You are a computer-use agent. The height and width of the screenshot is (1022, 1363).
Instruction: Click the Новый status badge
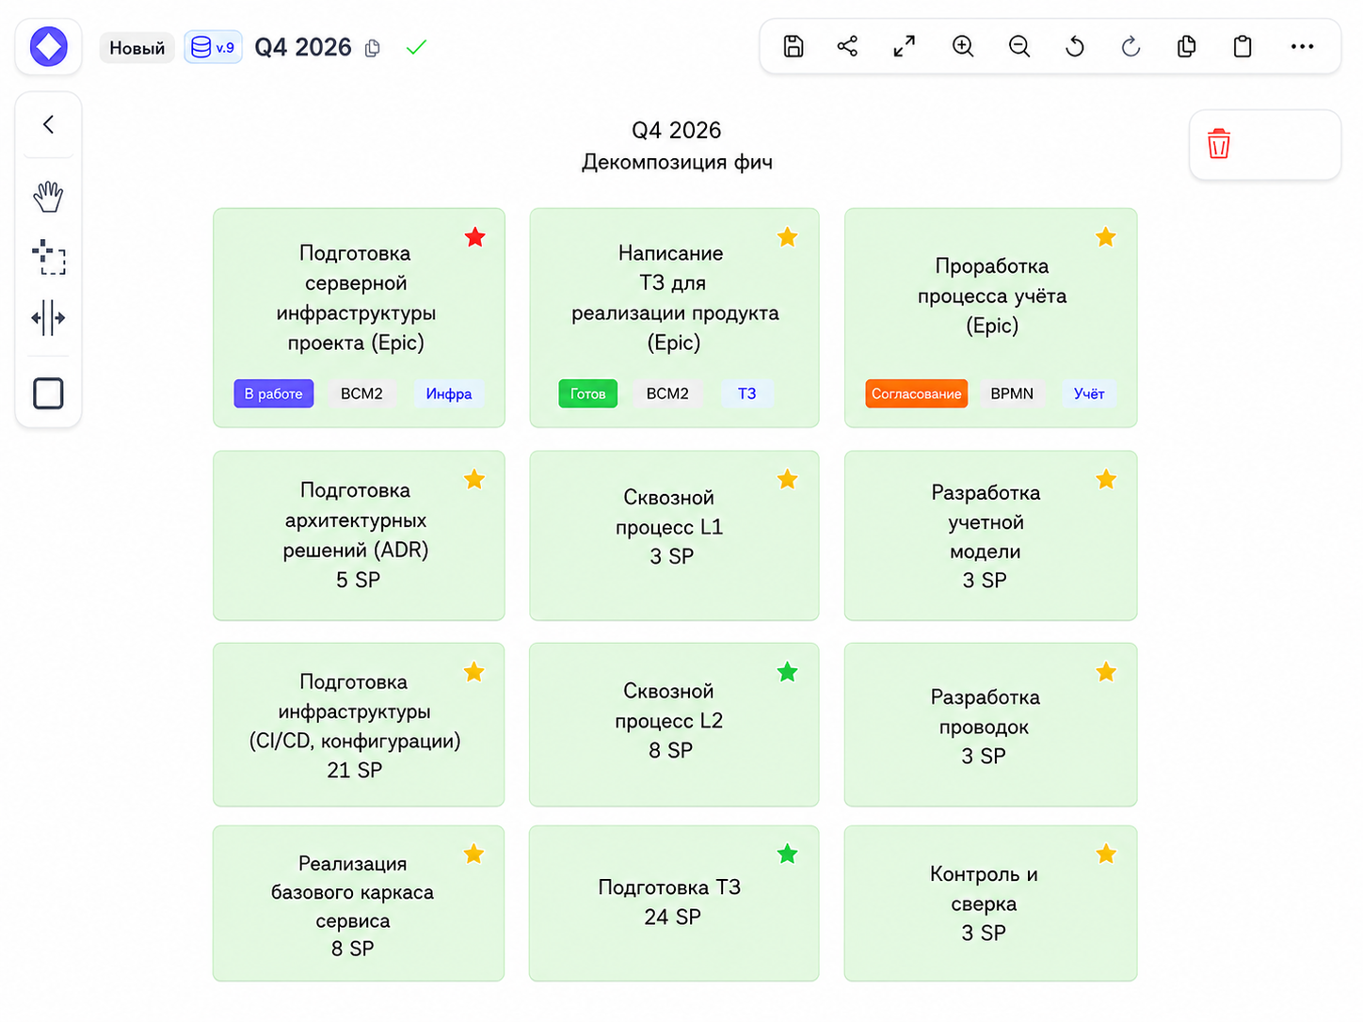pos(136,48)
